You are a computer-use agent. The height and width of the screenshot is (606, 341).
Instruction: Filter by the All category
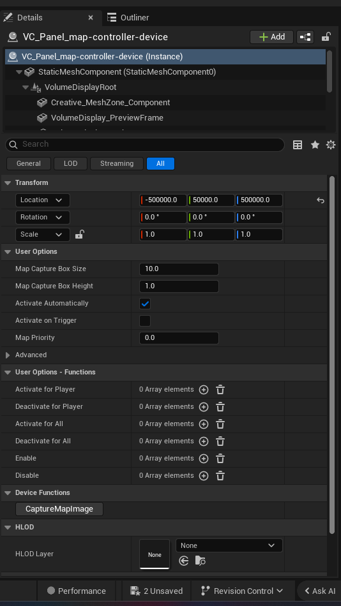[x=160, y=163]
